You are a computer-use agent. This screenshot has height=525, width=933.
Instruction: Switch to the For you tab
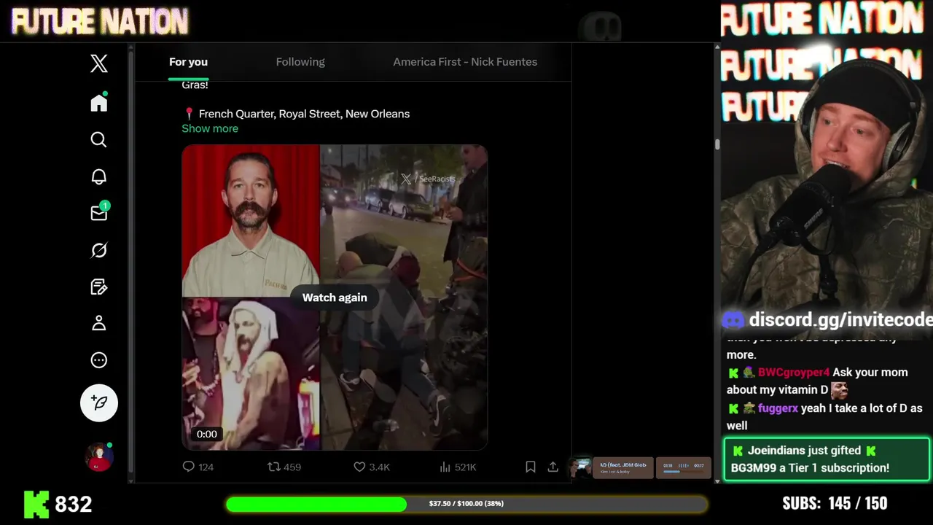click(x=188, y=62)
